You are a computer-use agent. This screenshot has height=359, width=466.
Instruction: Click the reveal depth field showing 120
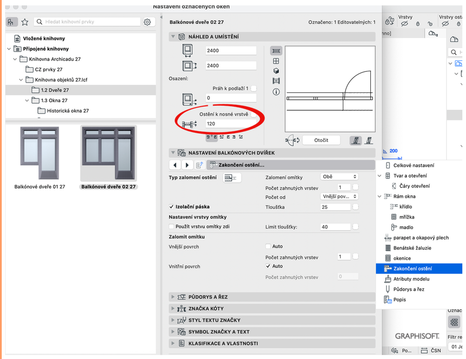230,124
